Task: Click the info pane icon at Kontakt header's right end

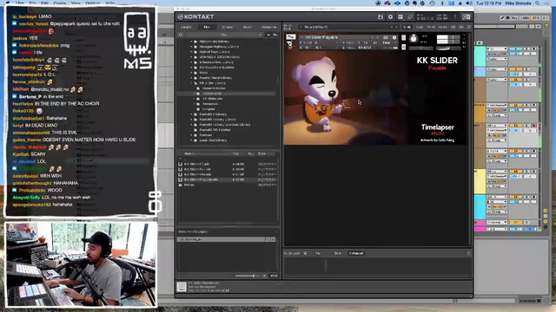Action: pos(466,16)
